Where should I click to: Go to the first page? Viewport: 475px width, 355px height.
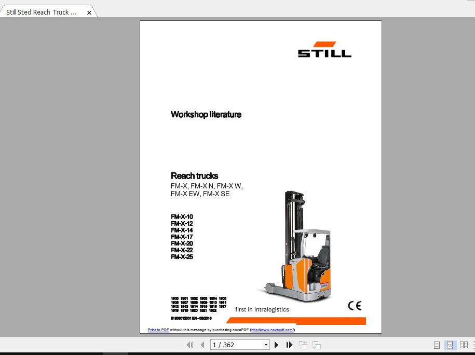pyautogui.click(x=189, y=345)
